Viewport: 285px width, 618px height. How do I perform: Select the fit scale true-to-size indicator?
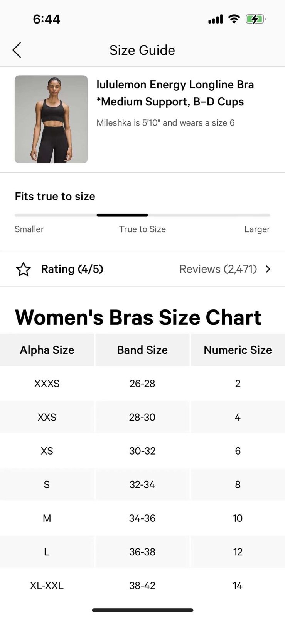click(122, 215)
